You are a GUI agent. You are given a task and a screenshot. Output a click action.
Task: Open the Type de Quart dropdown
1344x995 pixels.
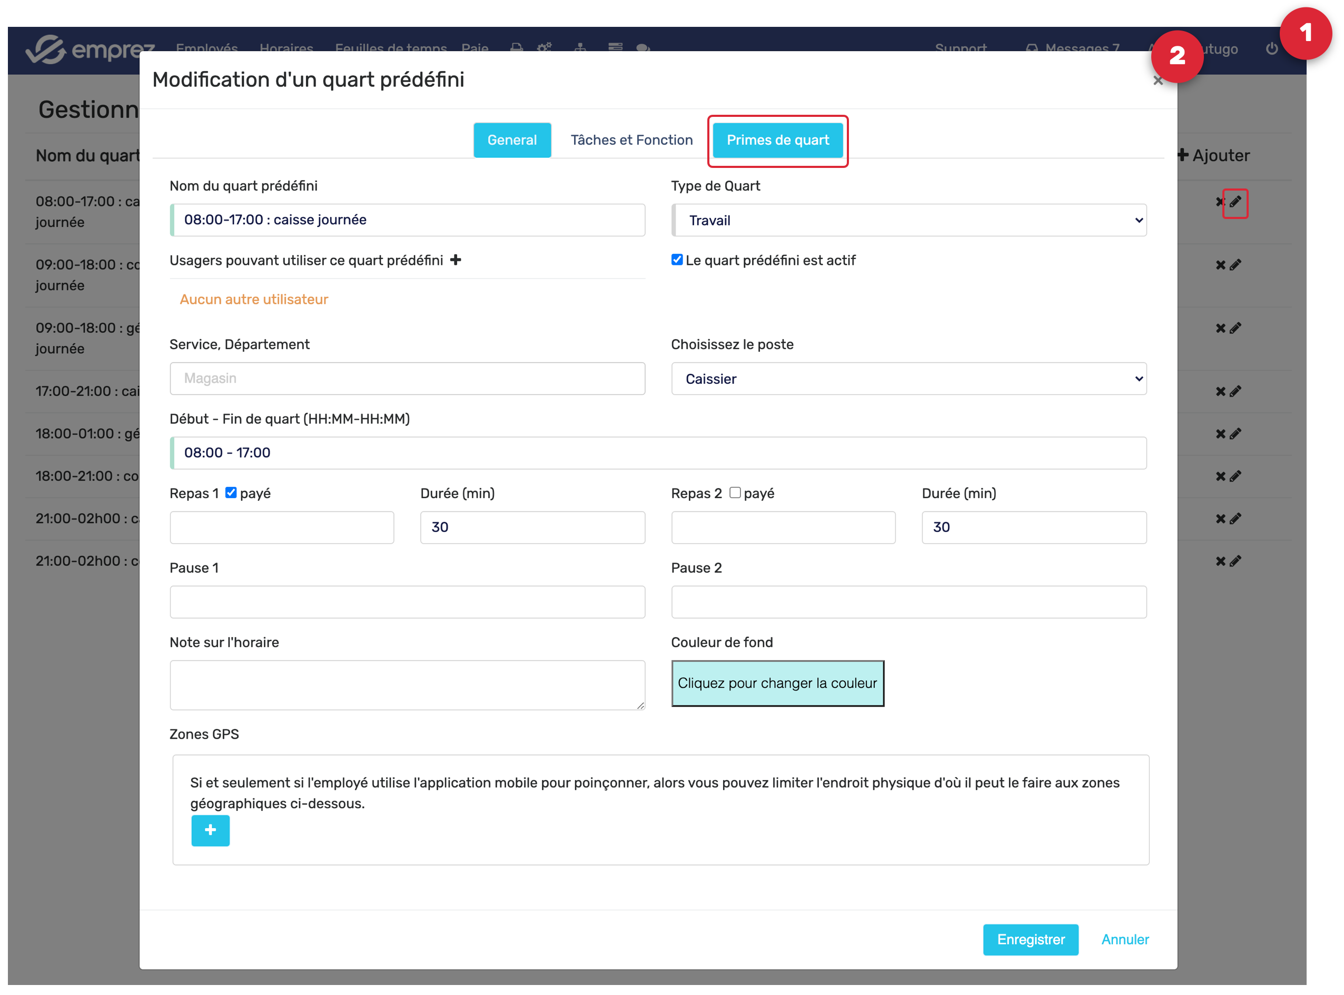tap(908, 221)
